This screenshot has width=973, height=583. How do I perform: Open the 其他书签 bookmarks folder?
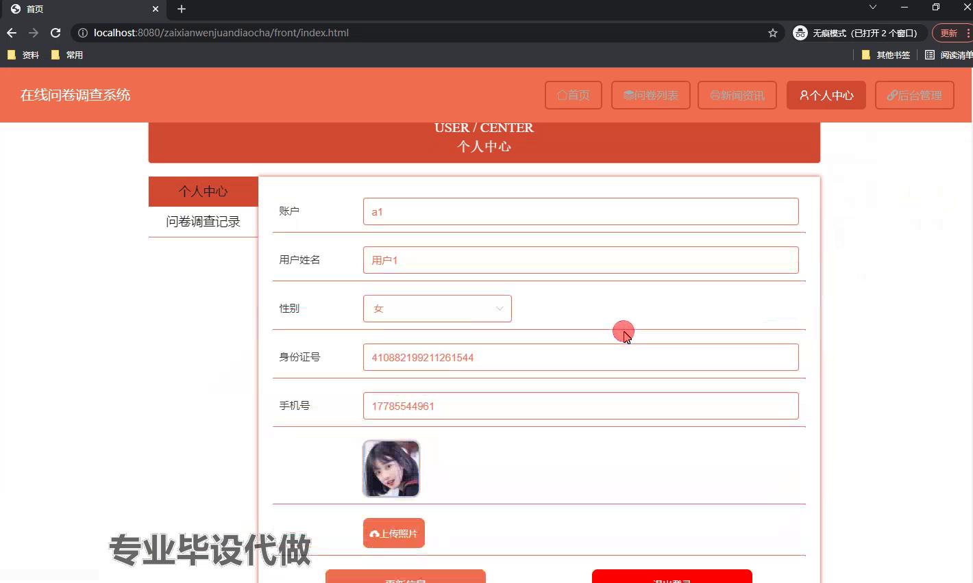coord(886,55)
